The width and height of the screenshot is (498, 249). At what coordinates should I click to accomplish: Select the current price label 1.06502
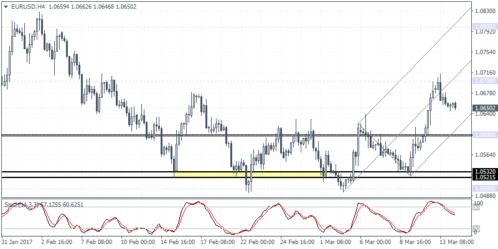point(484,107)
